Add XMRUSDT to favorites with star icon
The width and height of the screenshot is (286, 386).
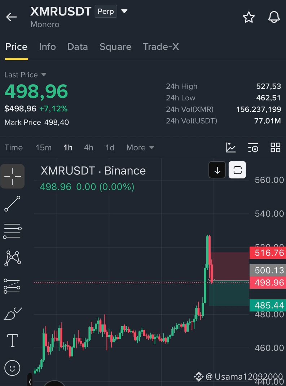pos(248,17)
